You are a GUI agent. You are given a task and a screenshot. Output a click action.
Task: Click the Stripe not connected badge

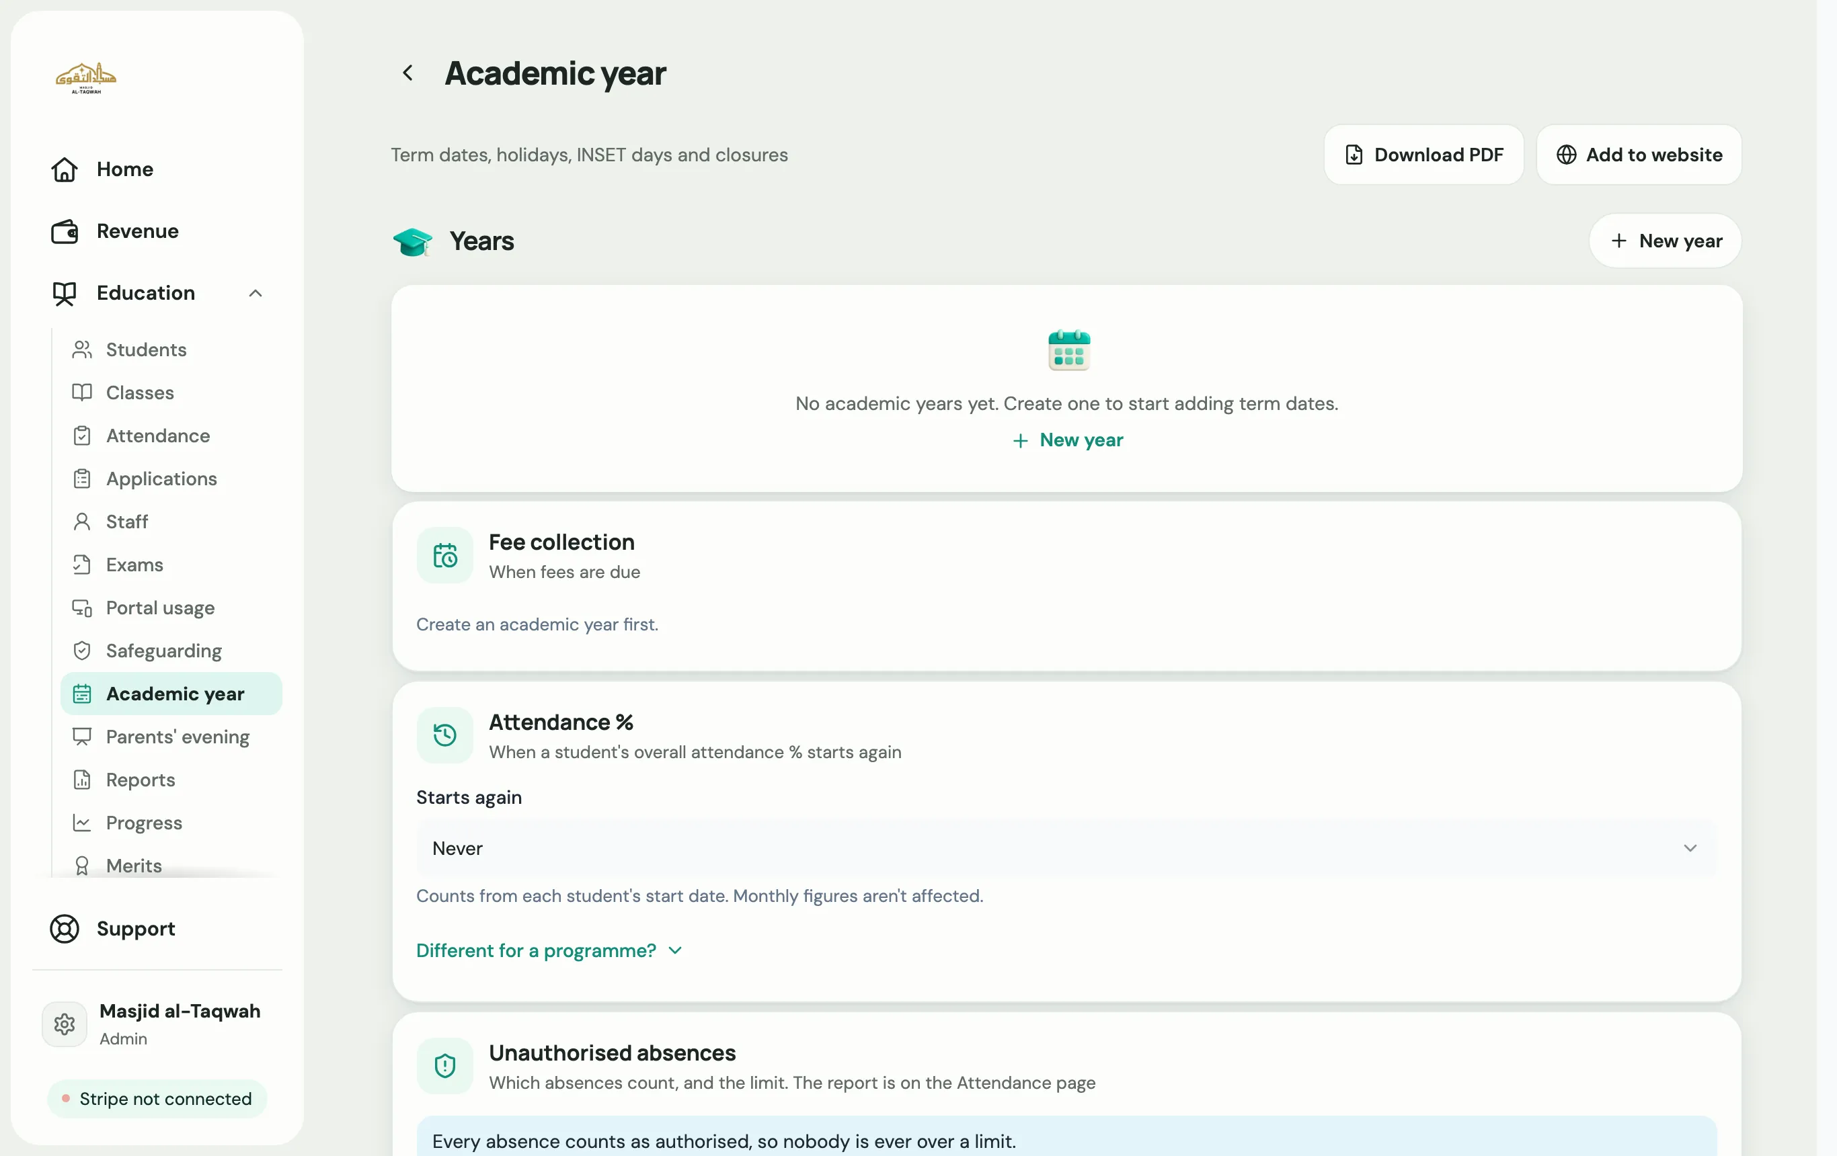coord(157,1099)
